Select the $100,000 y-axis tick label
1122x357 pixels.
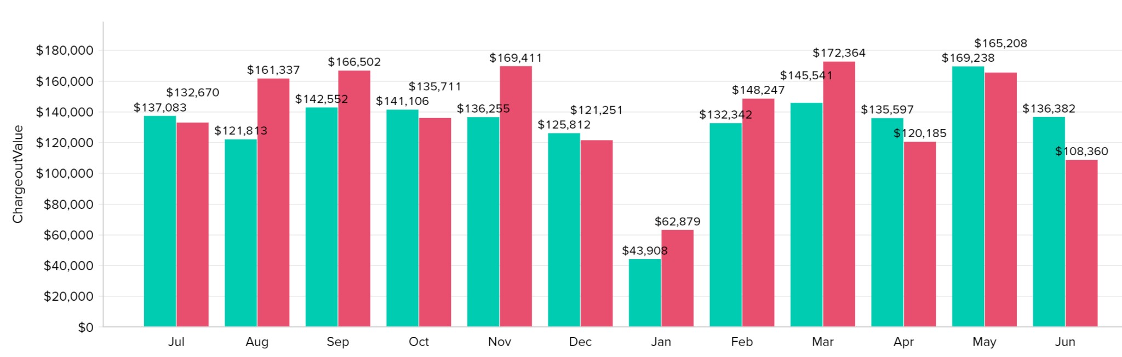tap(65, 174)
